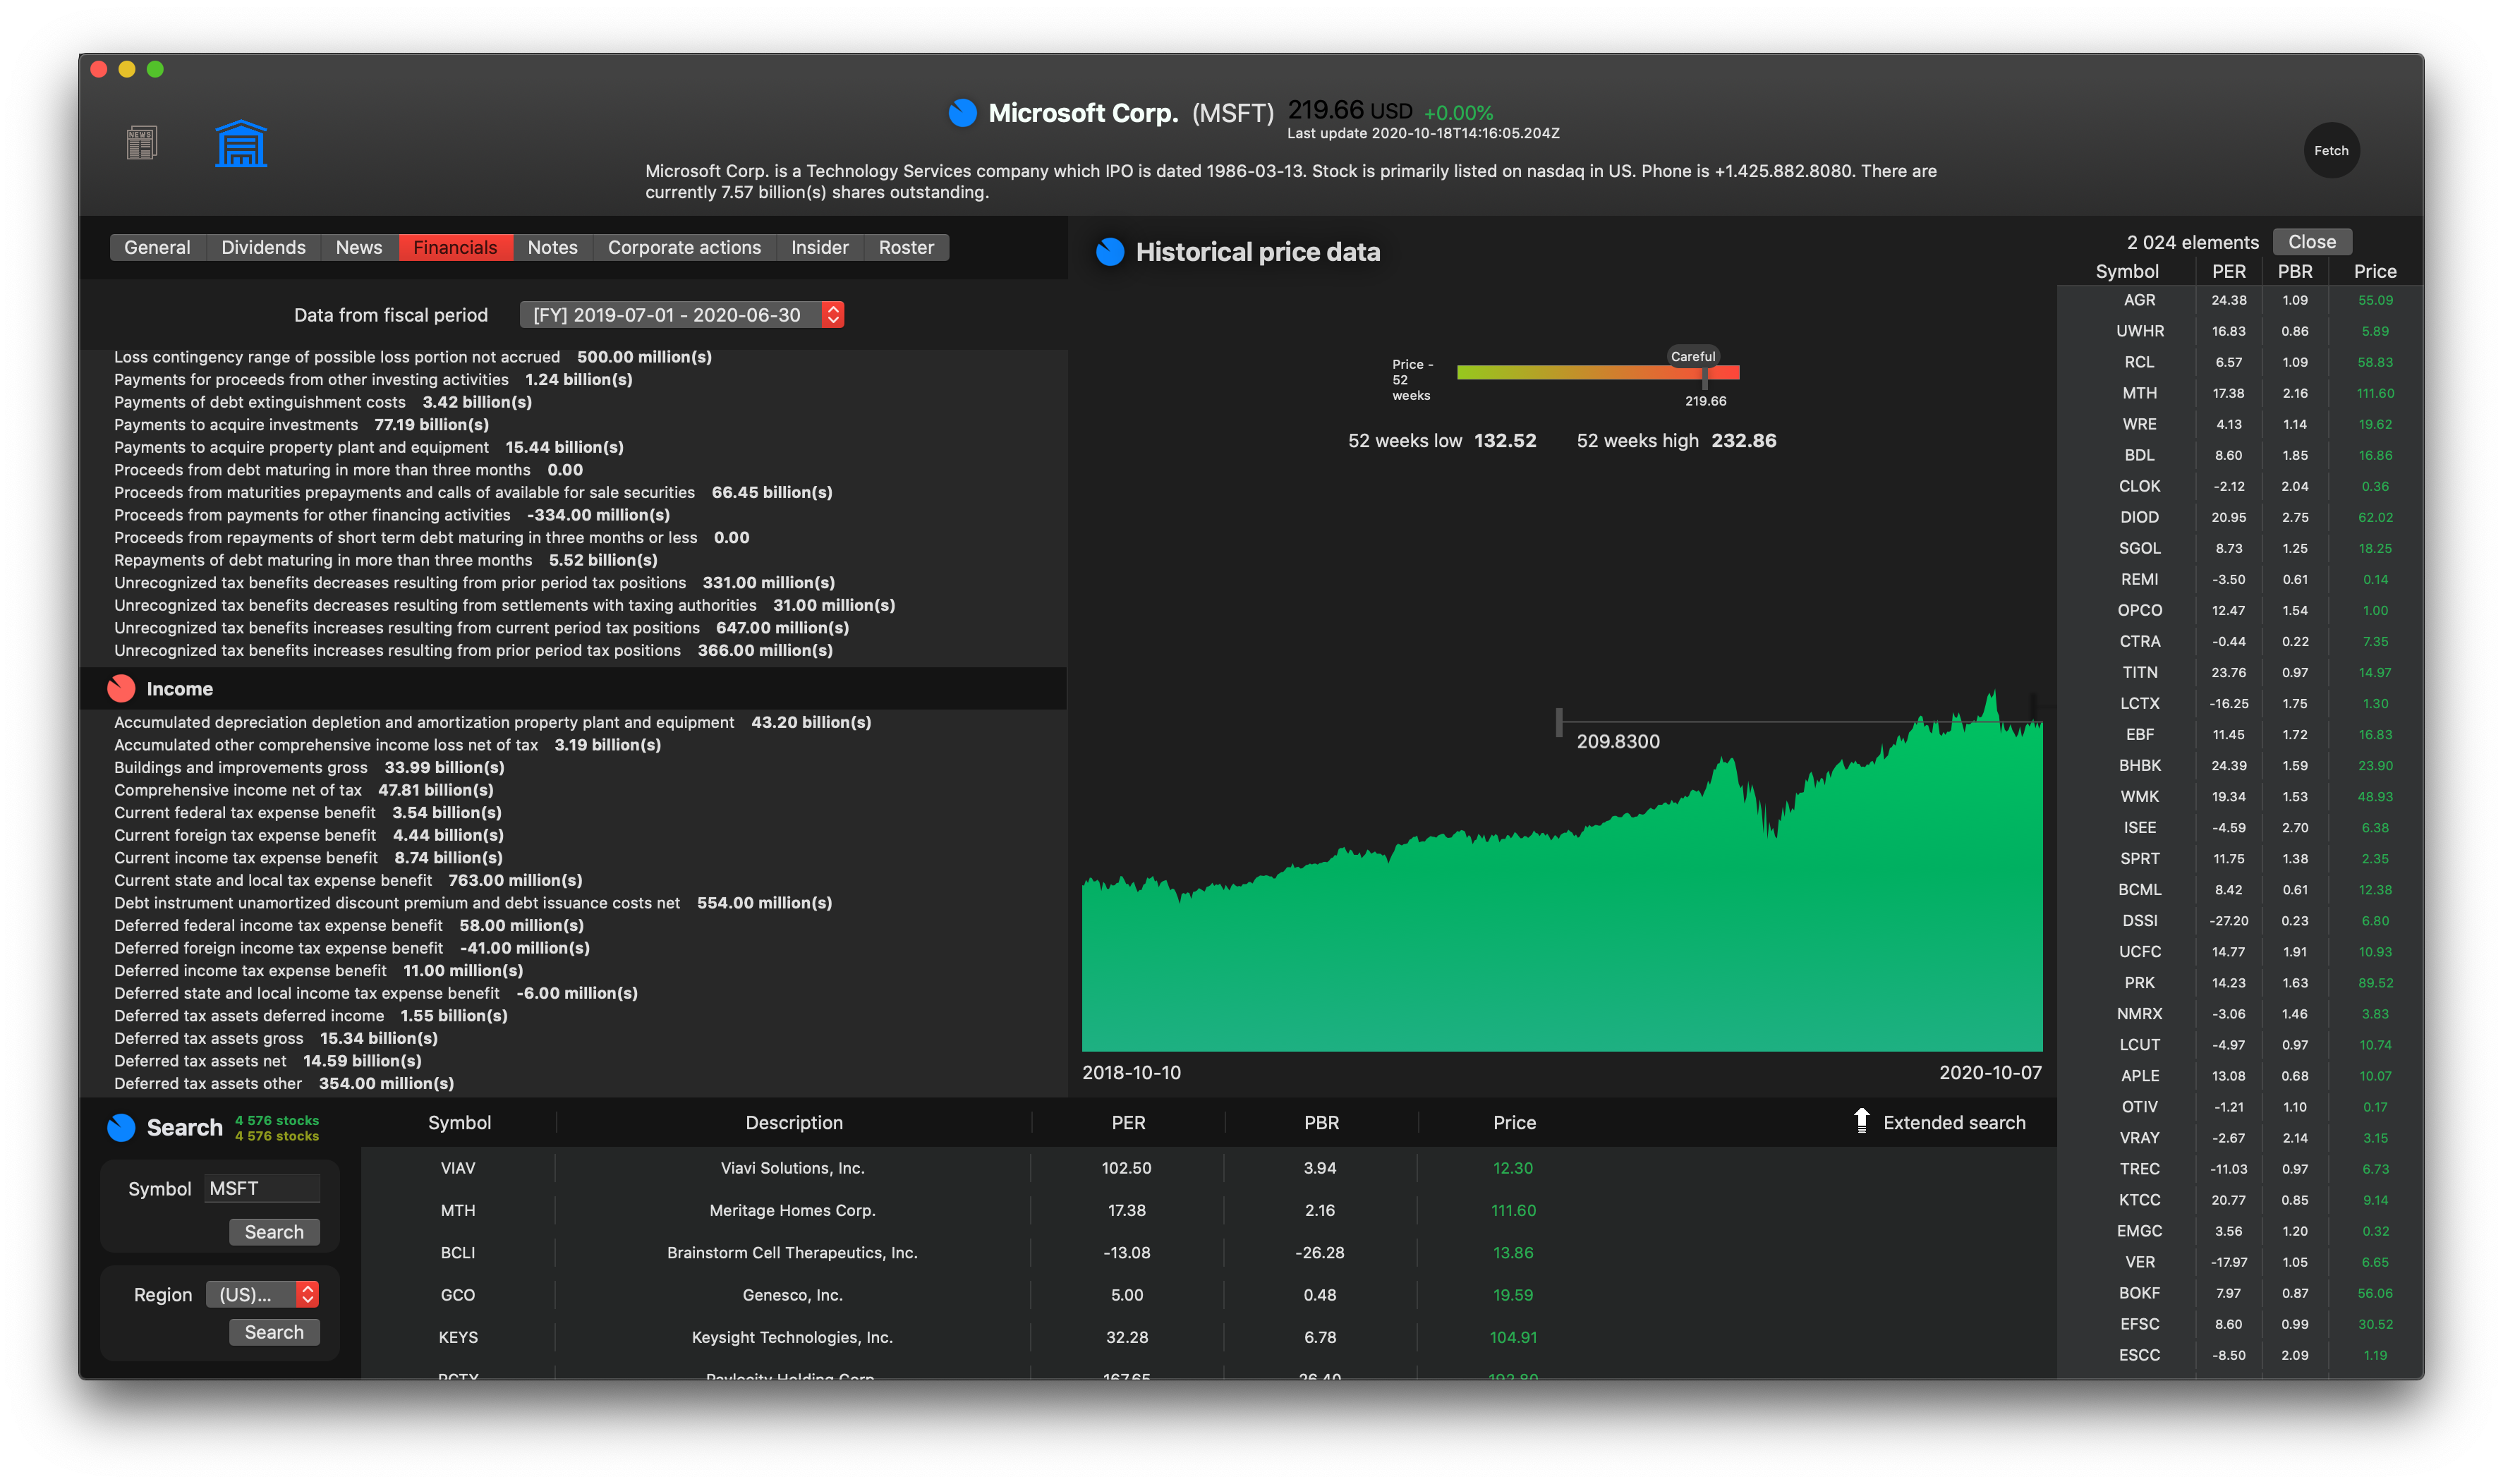Sort search results by Symbol header
The width and height of the screenshot is (2503, 1484).
click(x=459, y=1122)
